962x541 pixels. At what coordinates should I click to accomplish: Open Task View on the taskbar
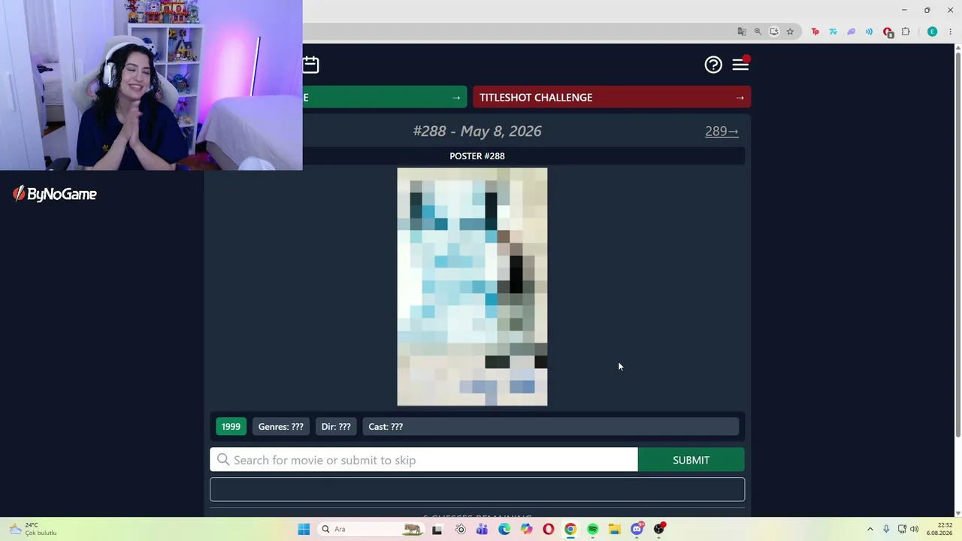pos(437,529)
